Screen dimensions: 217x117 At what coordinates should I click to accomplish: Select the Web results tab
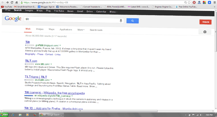28,29
